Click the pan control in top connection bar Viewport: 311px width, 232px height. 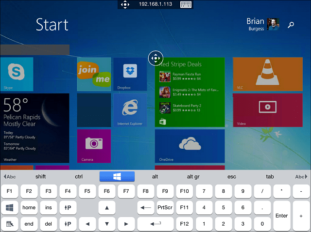[x=125, y=4]
